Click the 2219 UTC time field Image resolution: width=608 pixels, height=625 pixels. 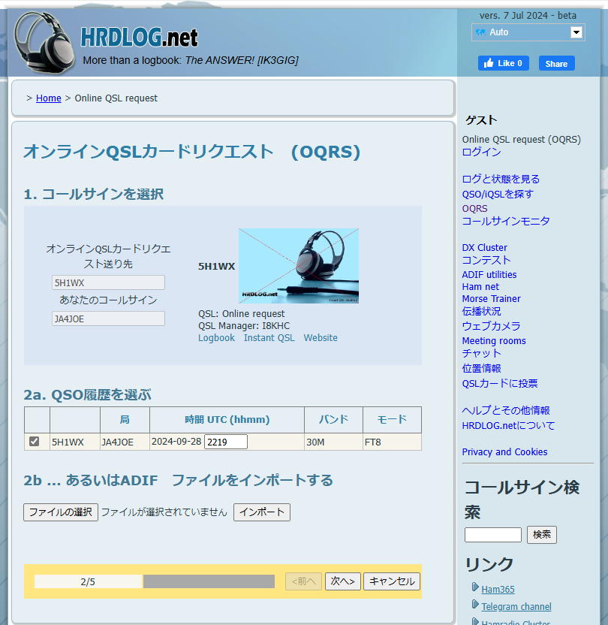[x=226, y=442]
